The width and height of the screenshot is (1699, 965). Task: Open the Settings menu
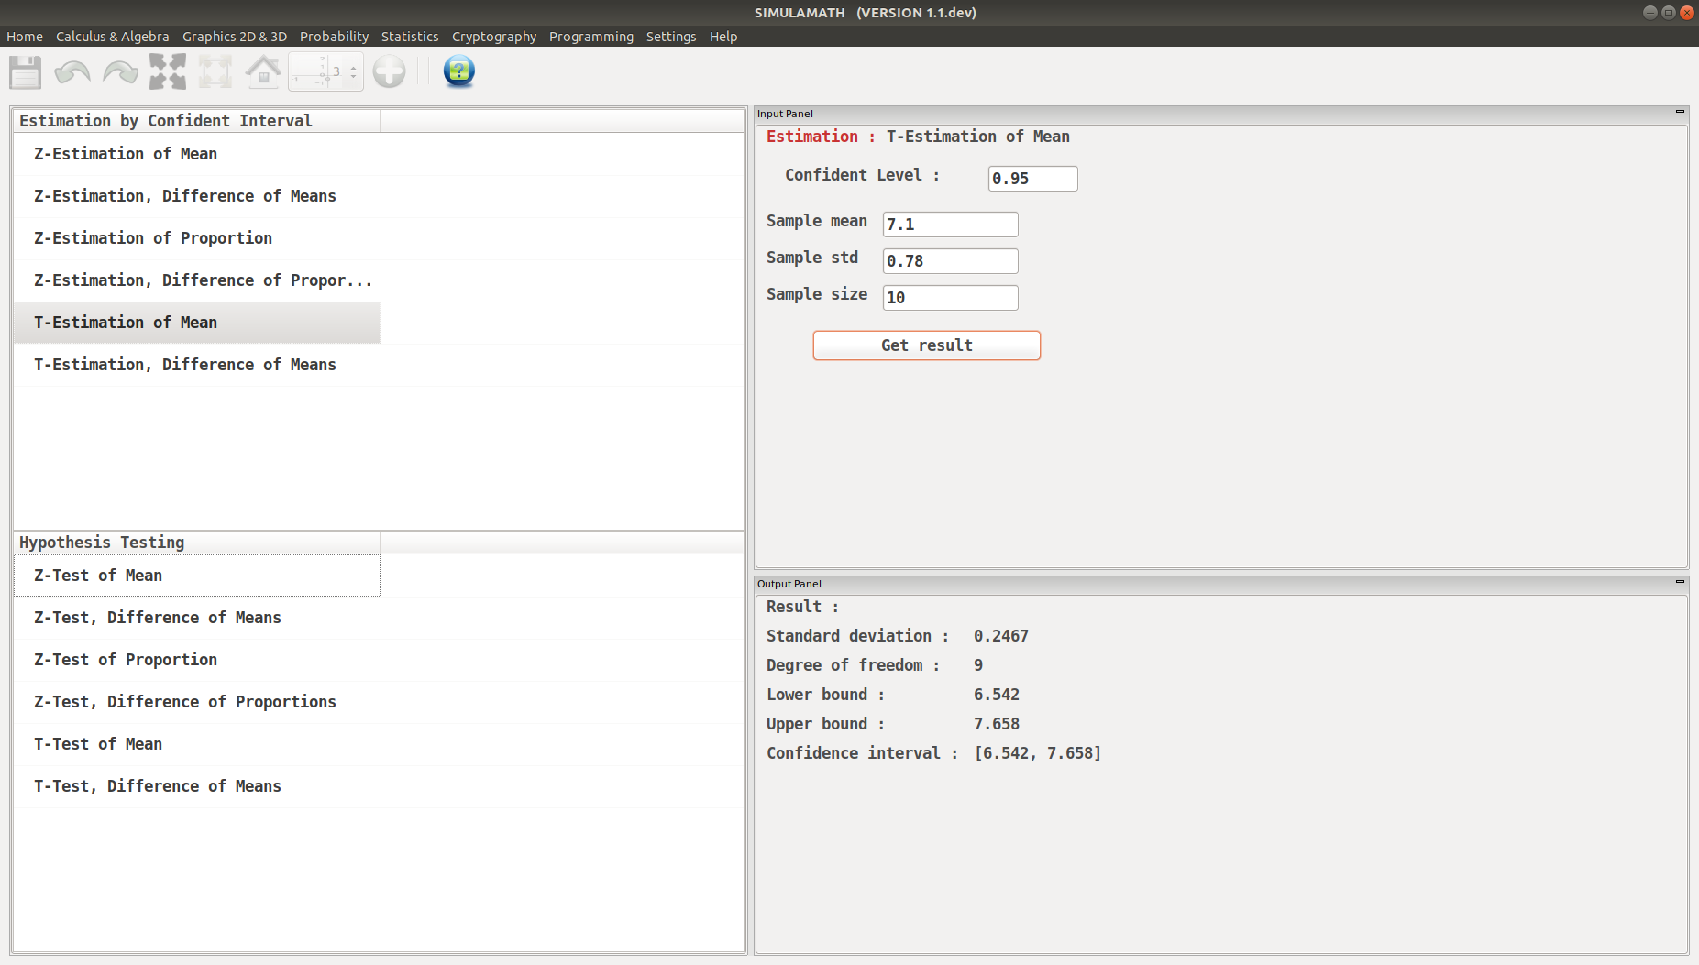point(671,37)
